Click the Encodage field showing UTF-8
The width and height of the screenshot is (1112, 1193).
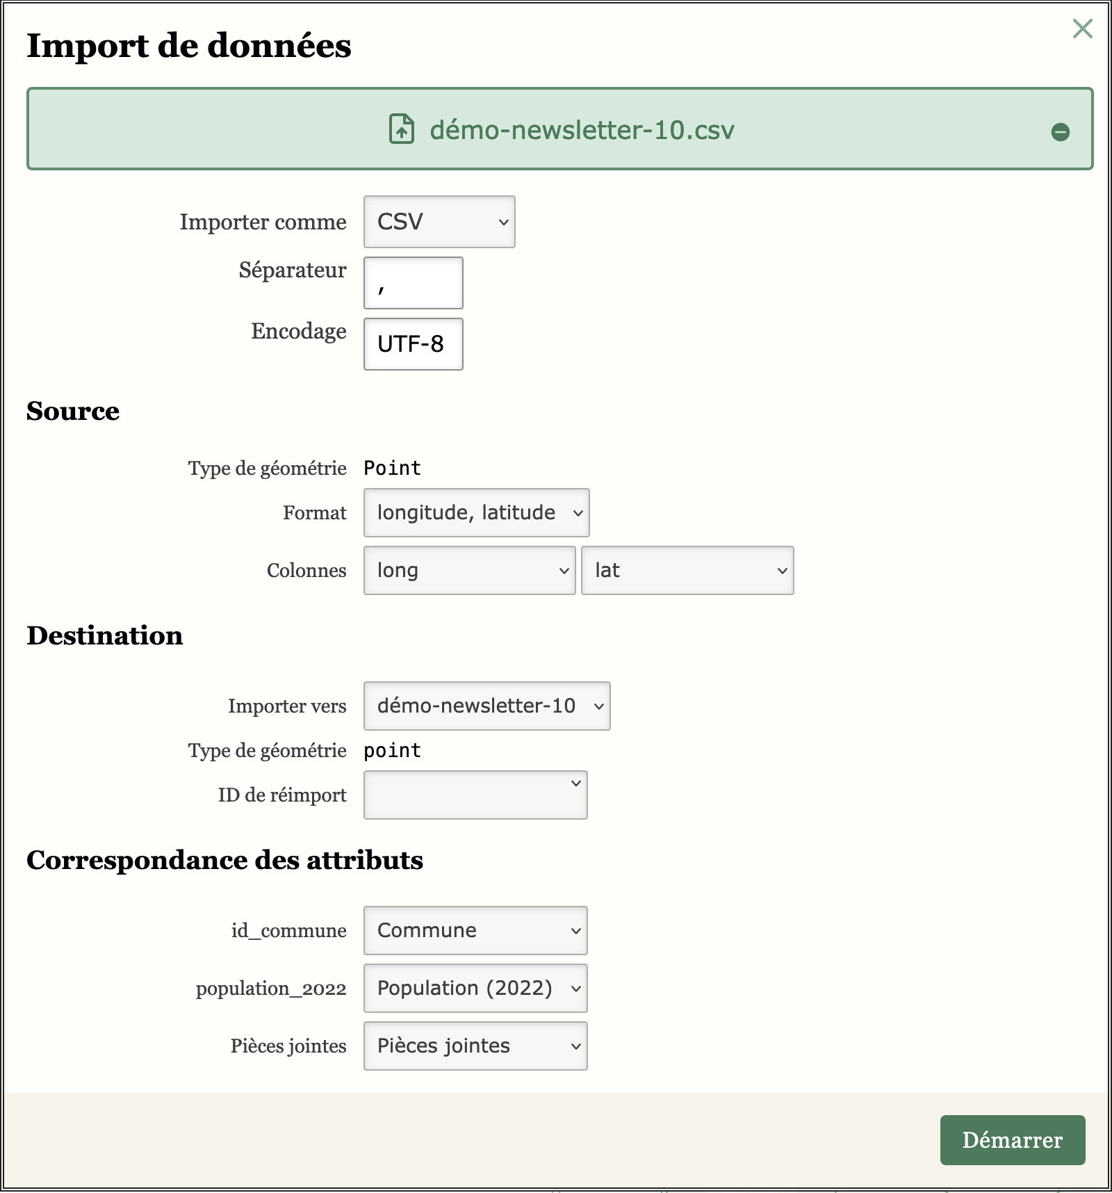pyautogui.click(x=413, y=344)
